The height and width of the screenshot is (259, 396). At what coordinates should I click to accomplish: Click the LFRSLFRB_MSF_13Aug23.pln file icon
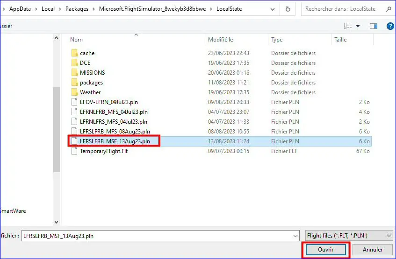(74, 141)
